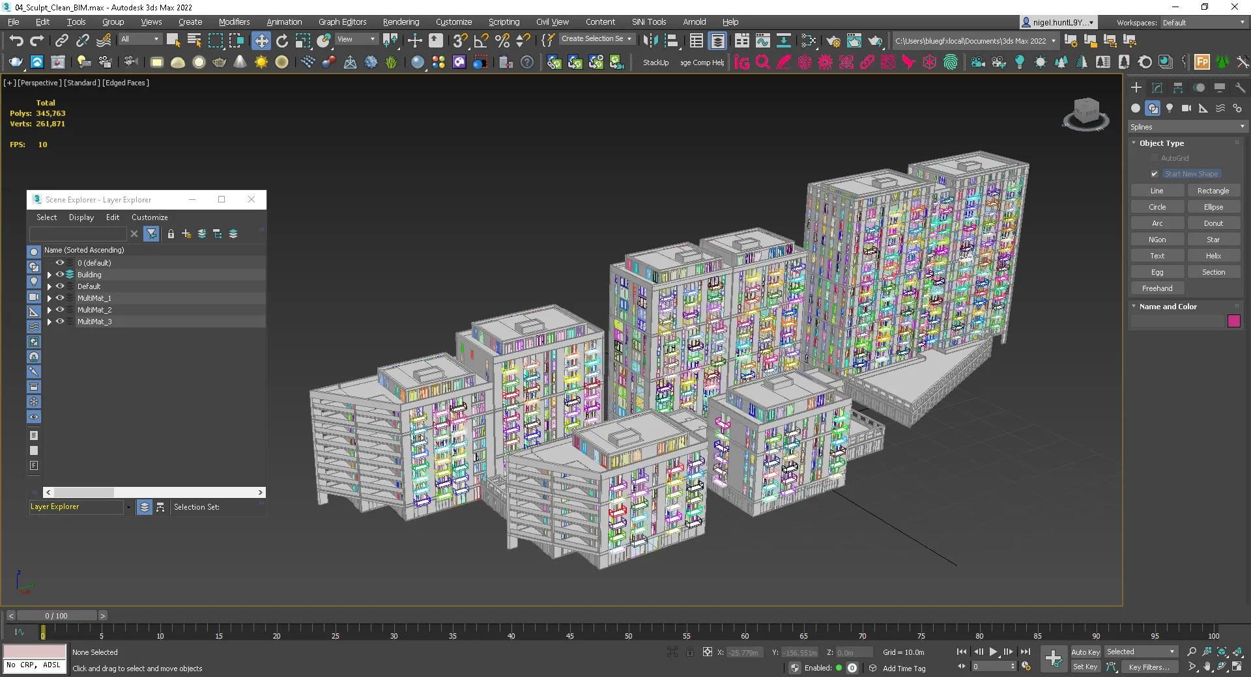Expand the Building layer tree row
The height and width of the screenshot is (677, 1251).
[x=49, y=275]
